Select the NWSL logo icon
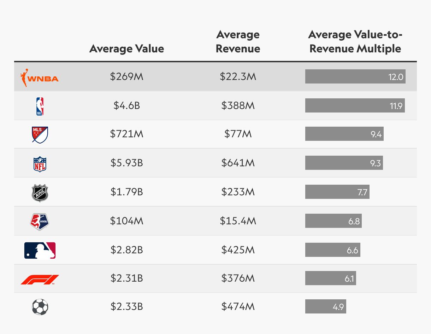This screenshot has height=334, width=431. 40,221
